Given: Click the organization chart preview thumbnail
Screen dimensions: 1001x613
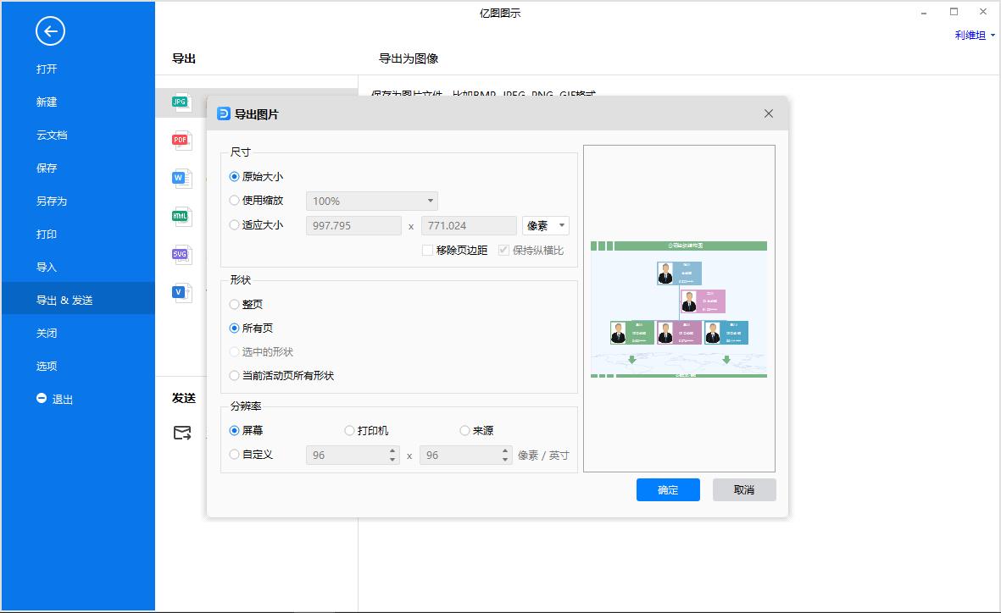Looking at the screenshot, I should tap(679, 309).
